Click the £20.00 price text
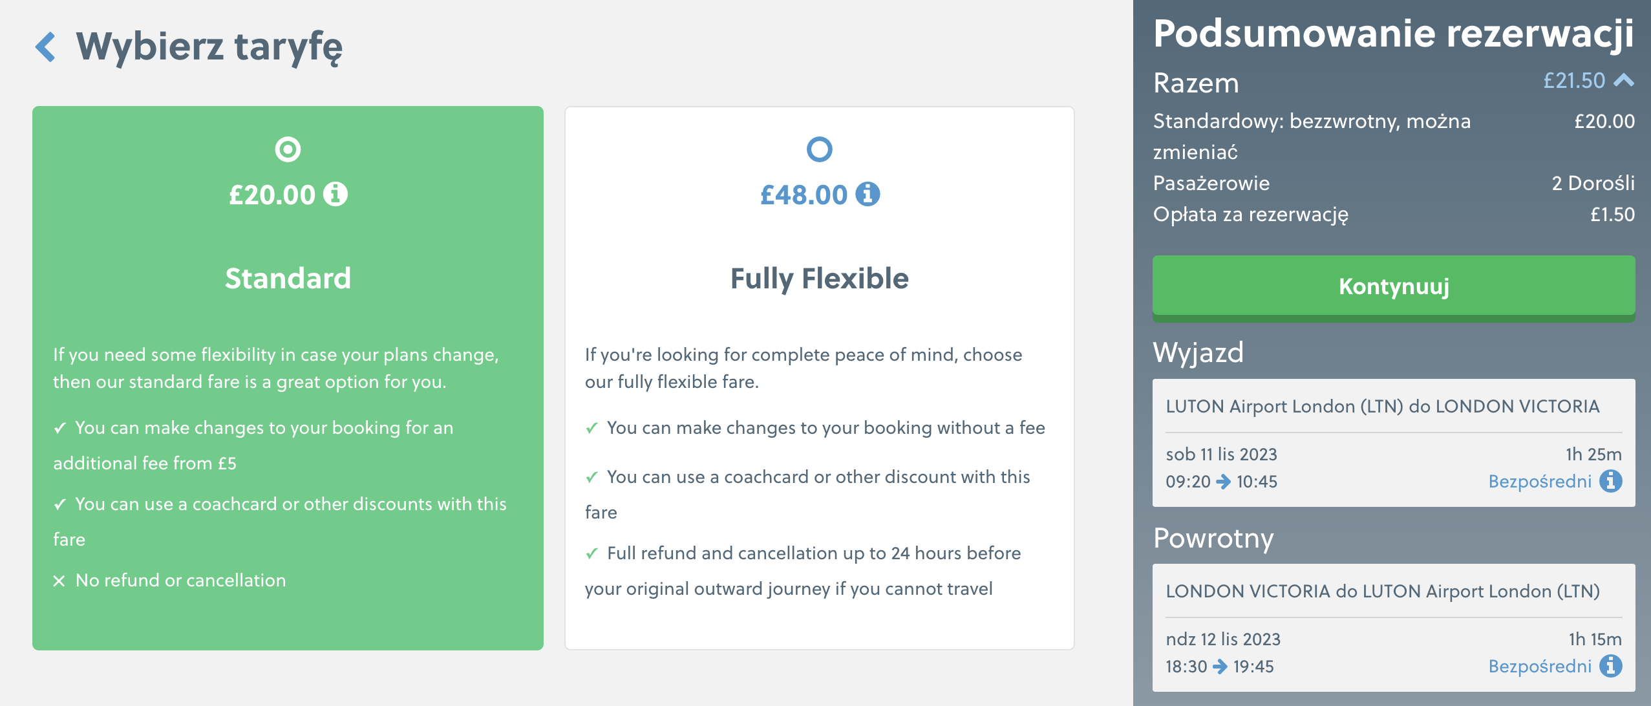The width and height of the screenshot is (1651, 706). [272, 195]
